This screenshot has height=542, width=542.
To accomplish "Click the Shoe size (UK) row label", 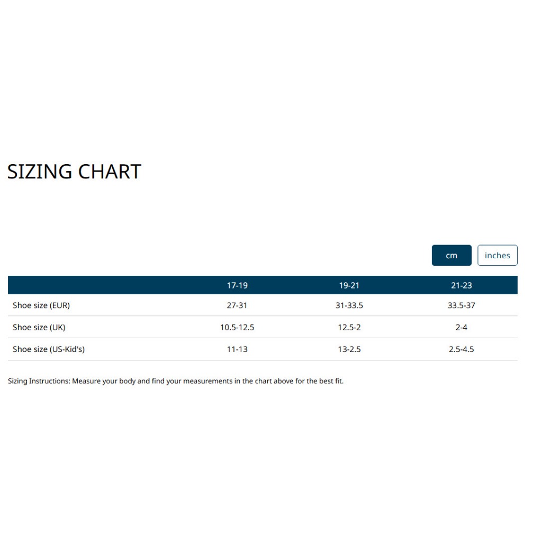I will (x=39, y=327).
